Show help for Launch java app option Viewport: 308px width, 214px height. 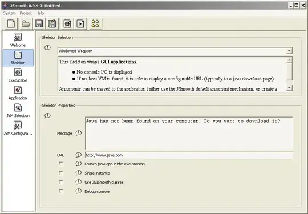pos(78,164)
